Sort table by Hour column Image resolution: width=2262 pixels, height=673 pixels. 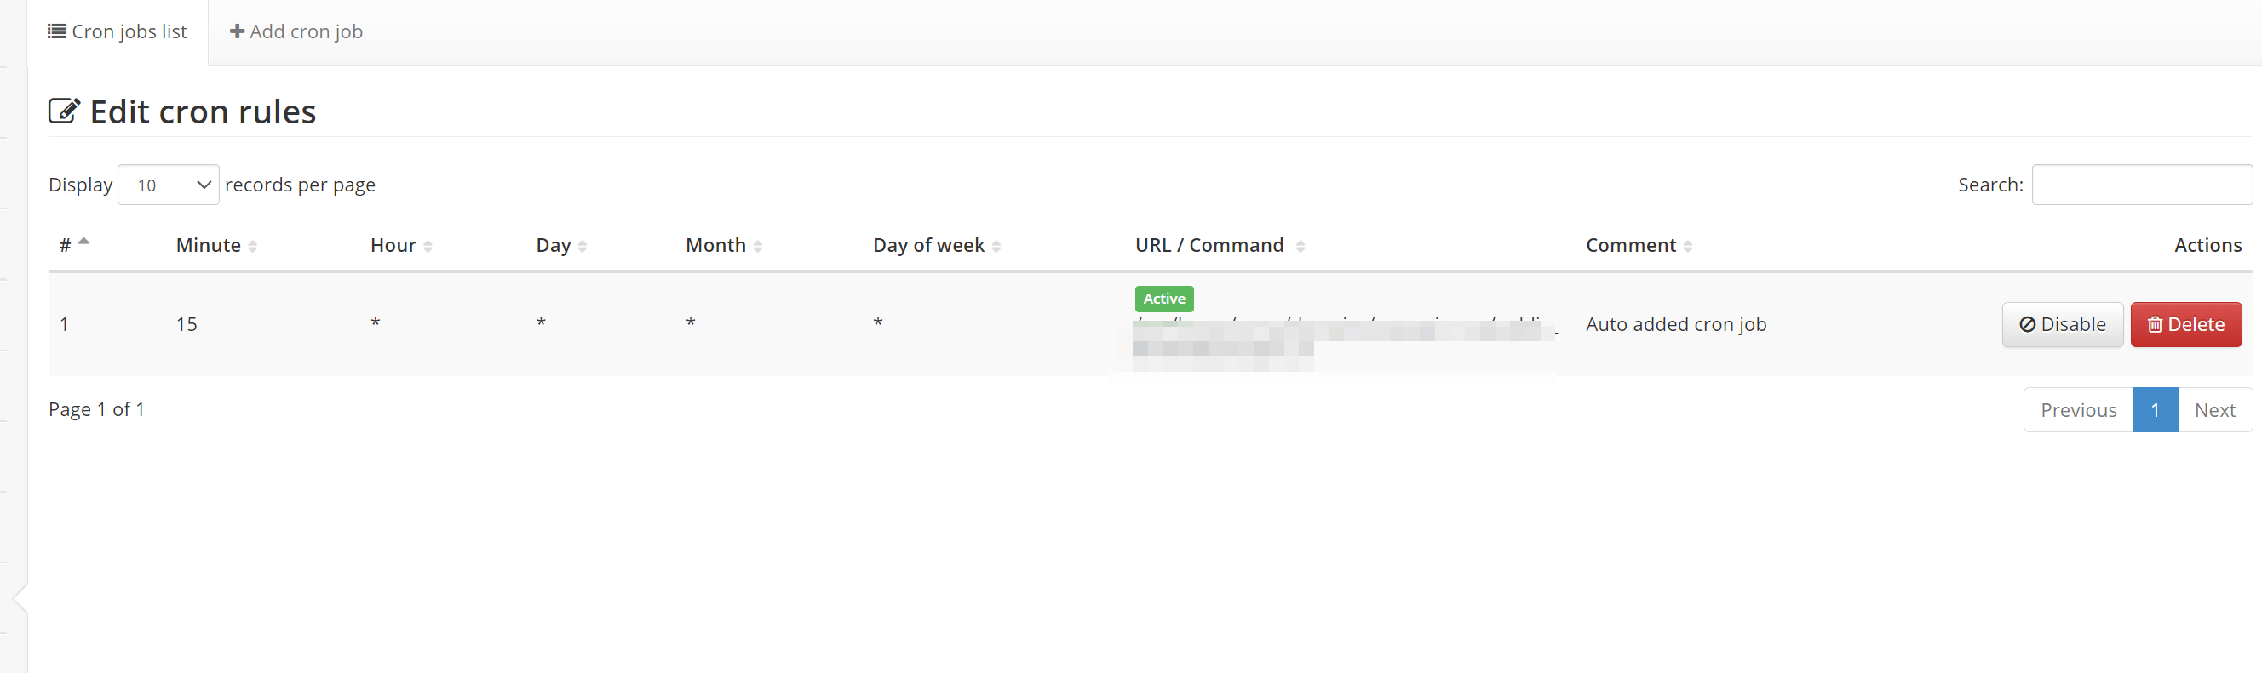[401, 246]
